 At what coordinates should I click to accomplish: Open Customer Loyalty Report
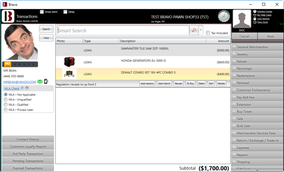coord(28,146)
